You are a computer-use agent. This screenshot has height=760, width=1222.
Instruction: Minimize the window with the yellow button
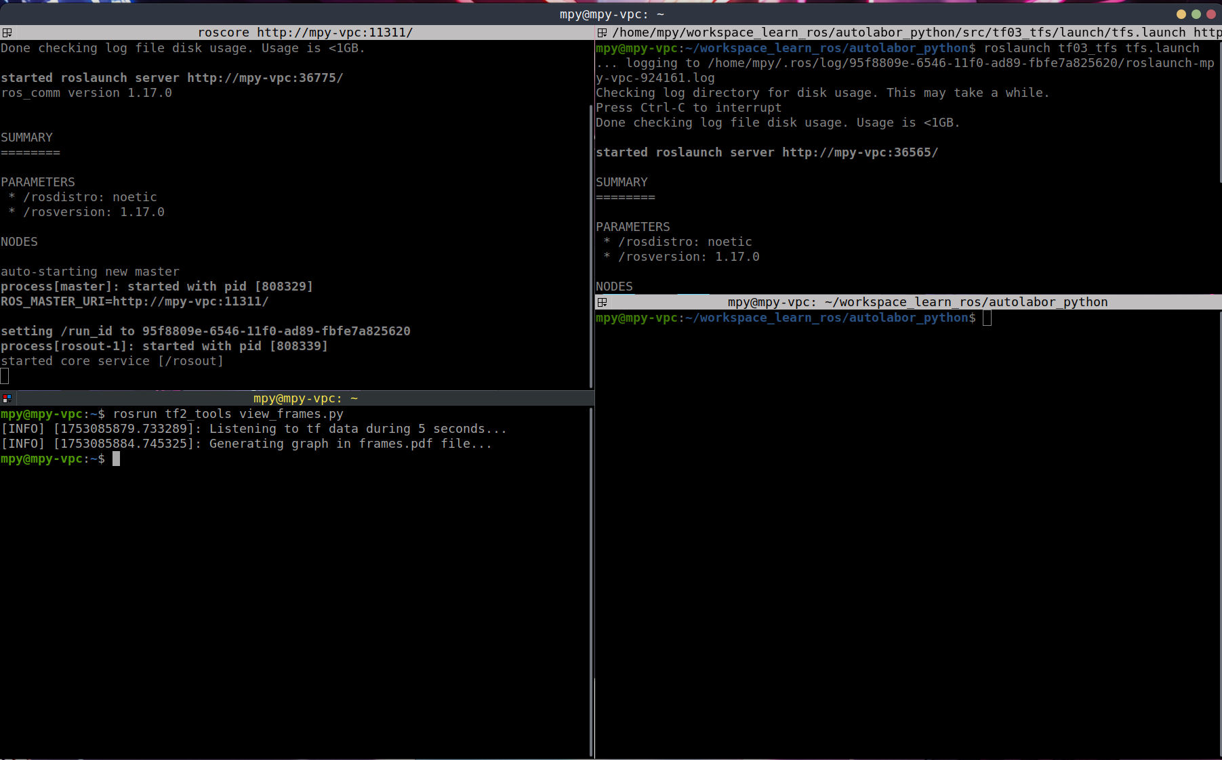1181,14
